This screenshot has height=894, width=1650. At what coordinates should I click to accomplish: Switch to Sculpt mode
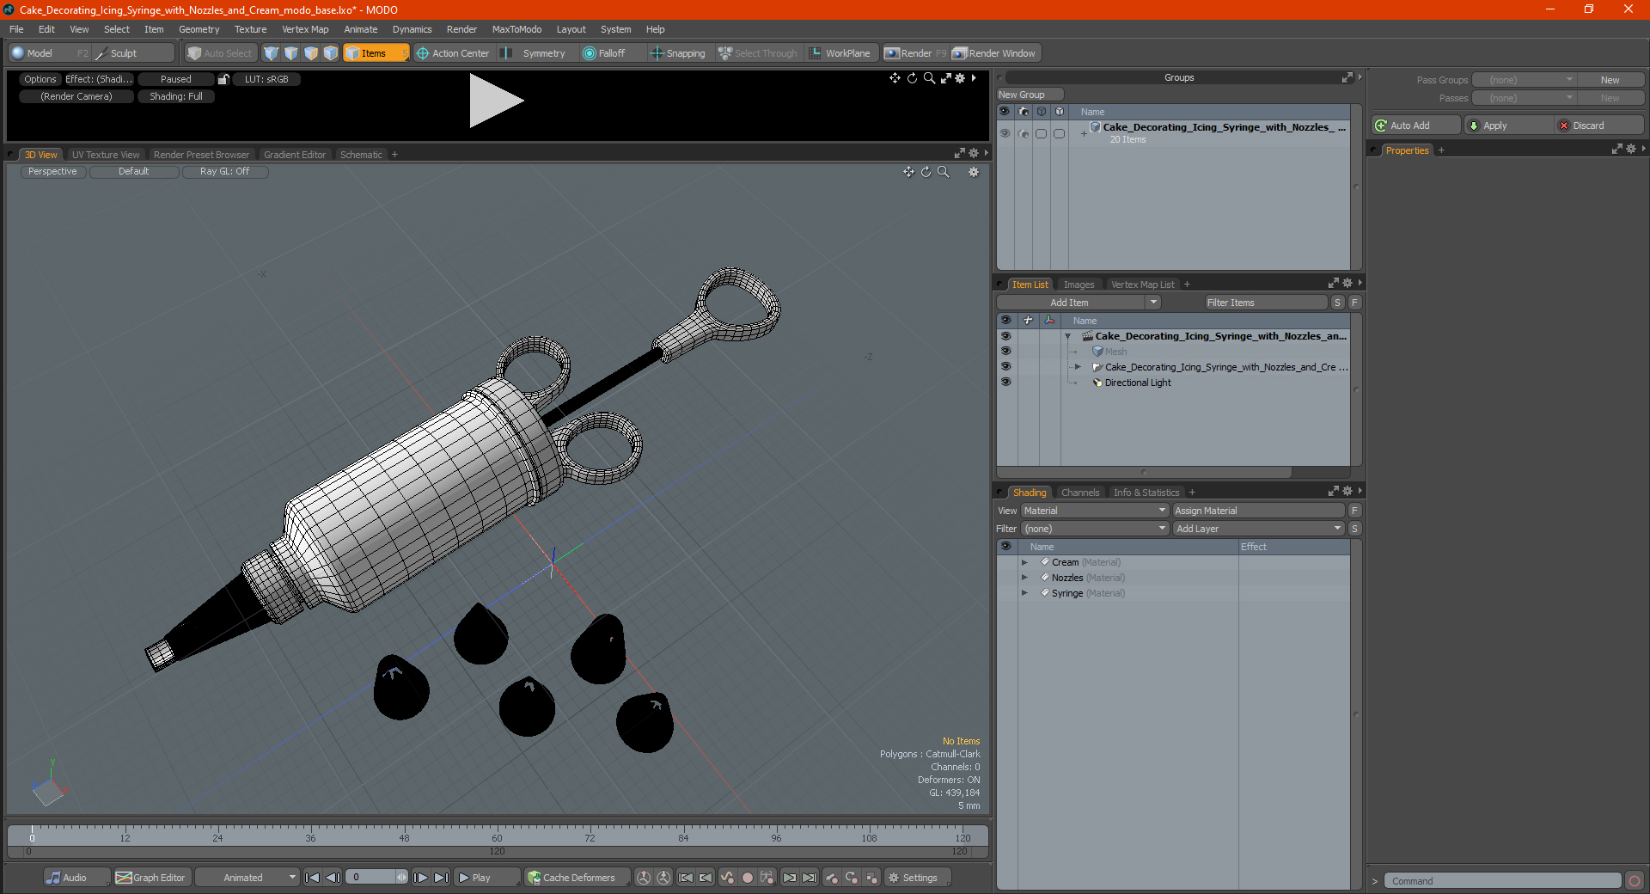(x=133, y=53)
